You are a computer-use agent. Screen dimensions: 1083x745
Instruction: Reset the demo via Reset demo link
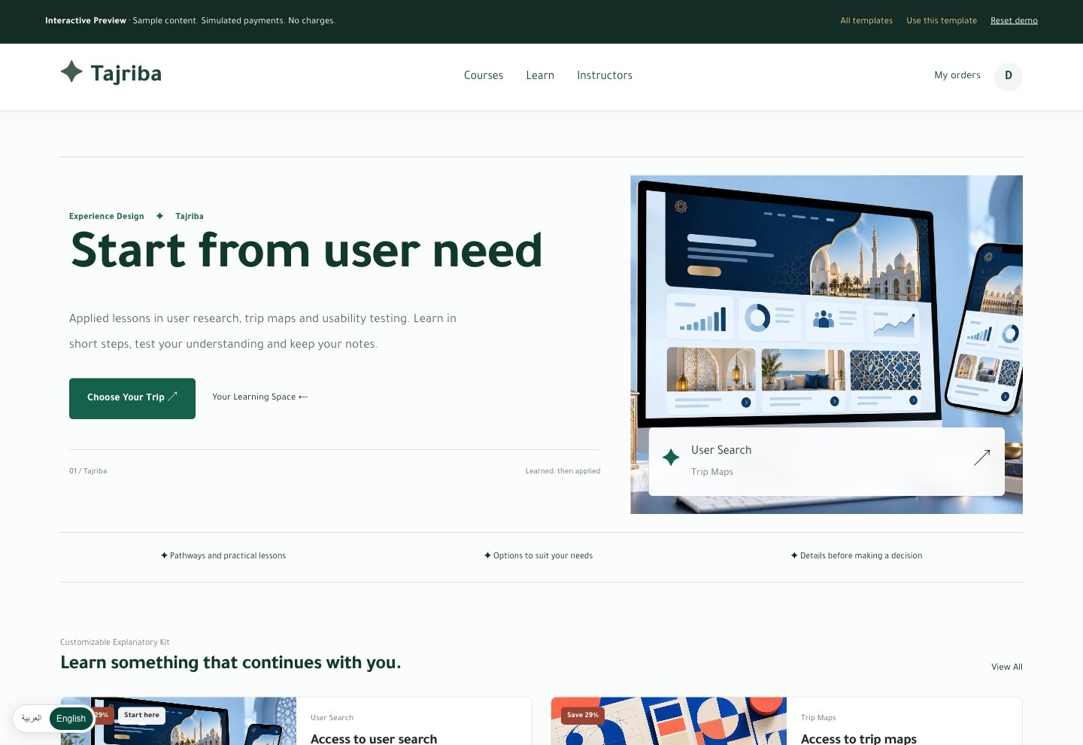(1014, 20)
